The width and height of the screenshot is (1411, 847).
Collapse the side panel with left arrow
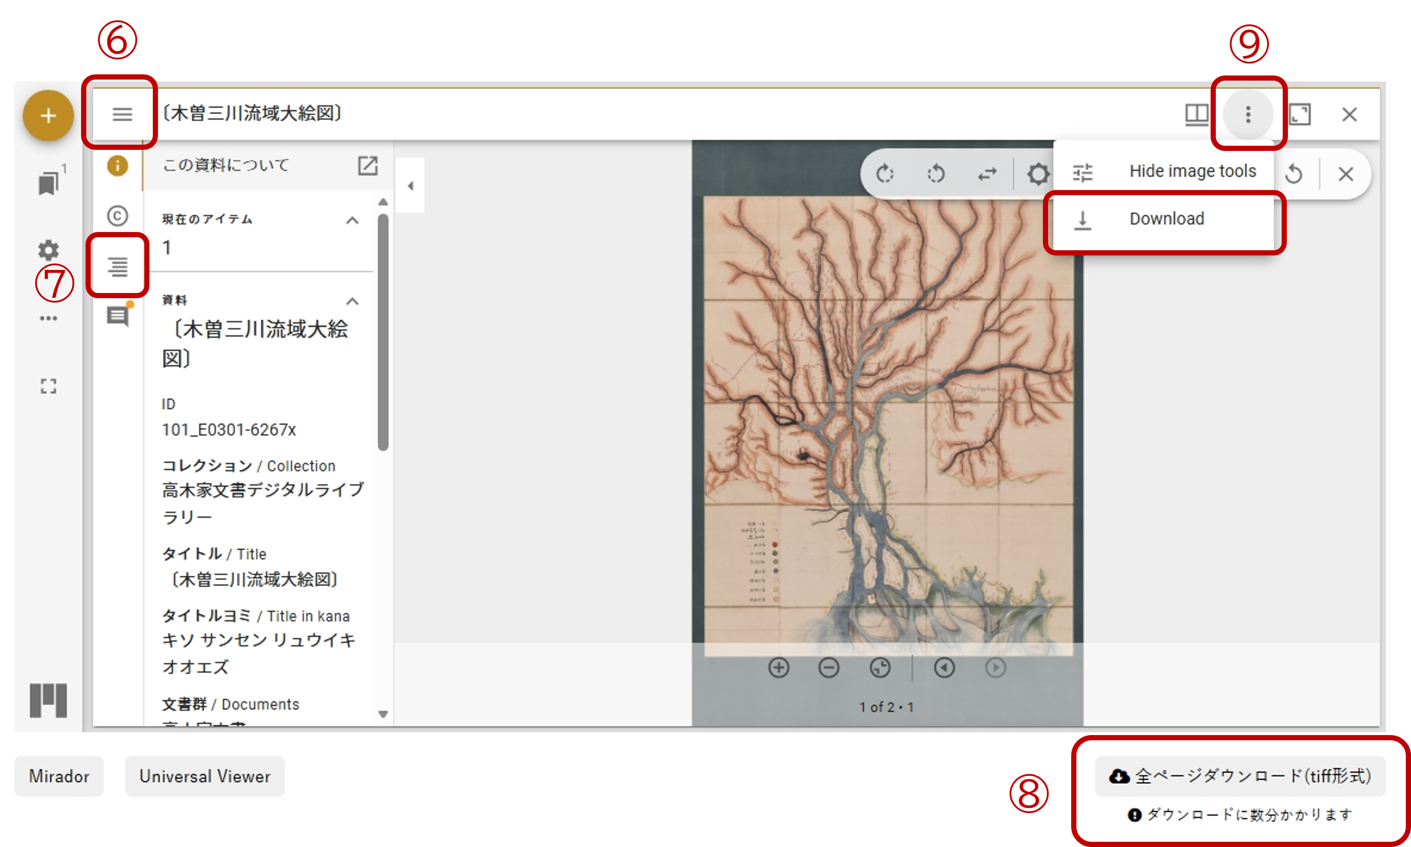410,186
